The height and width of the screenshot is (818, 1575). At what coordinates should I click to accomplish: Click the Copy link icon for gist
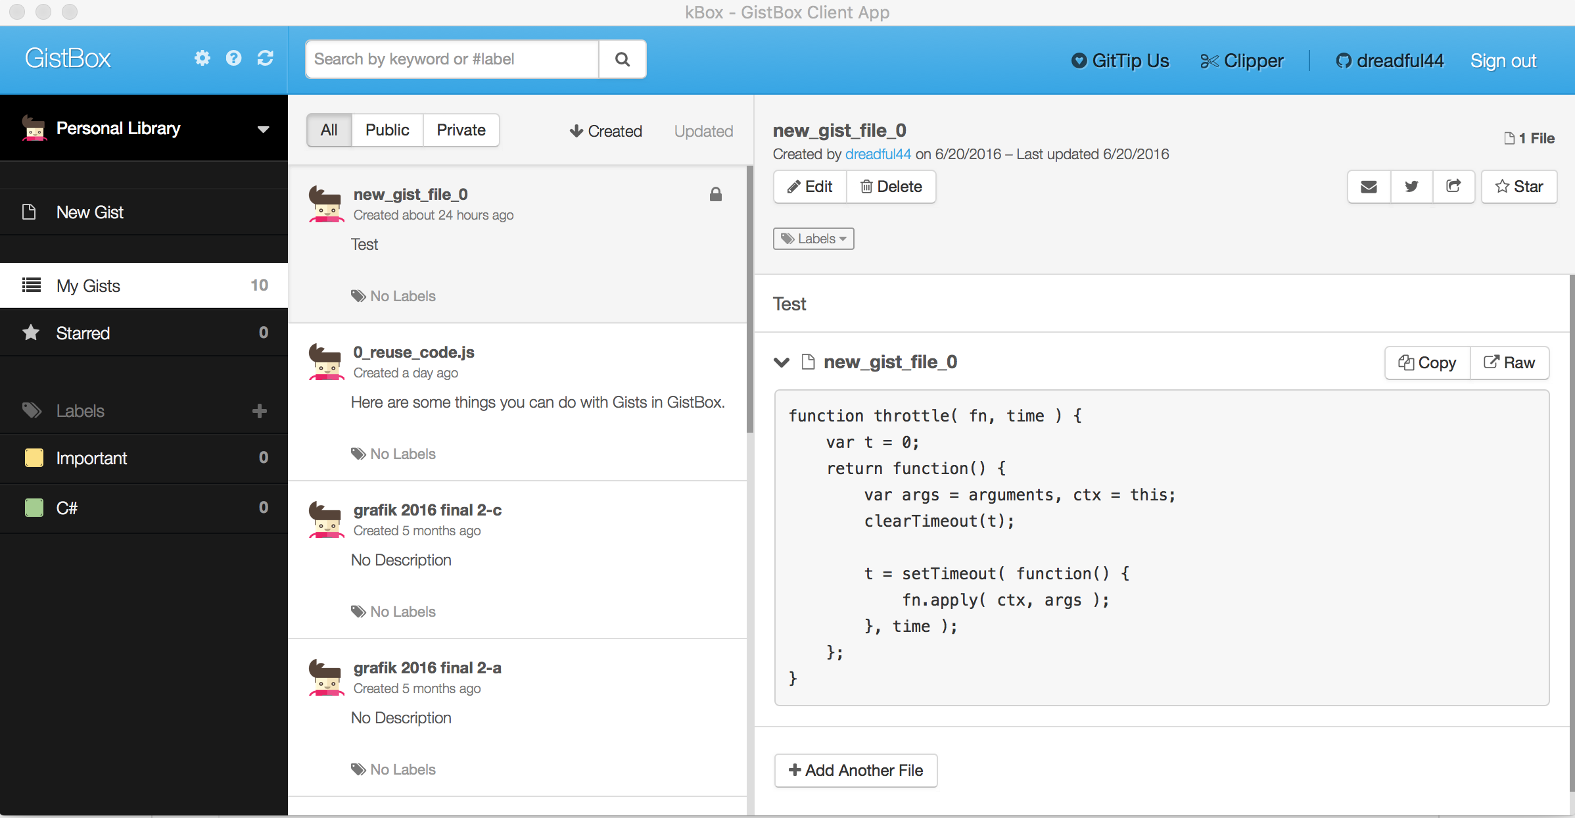click(1452, 187)
